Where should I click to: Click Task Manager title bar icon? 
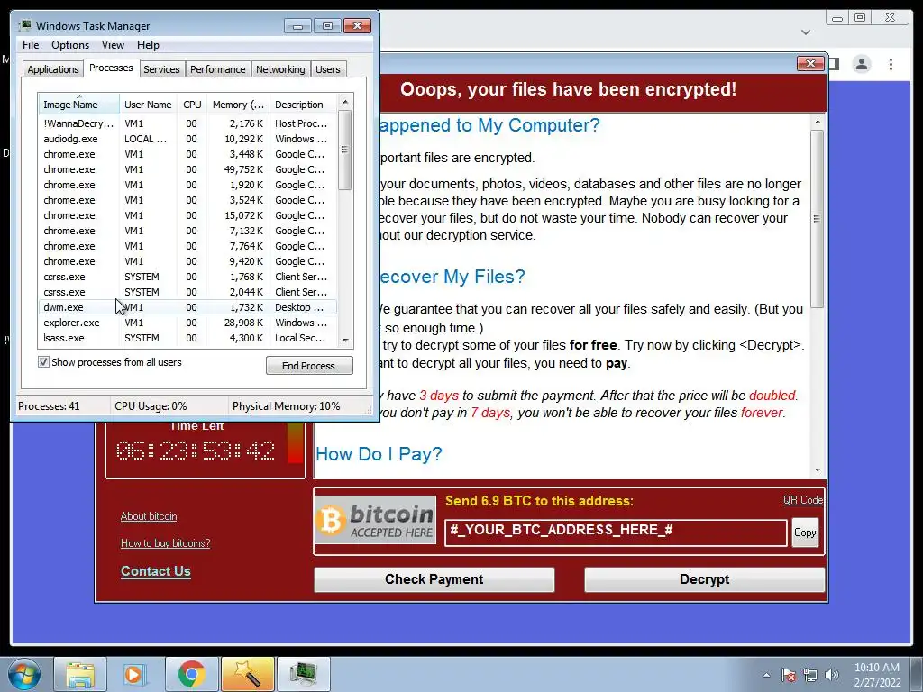pos(24,25)
